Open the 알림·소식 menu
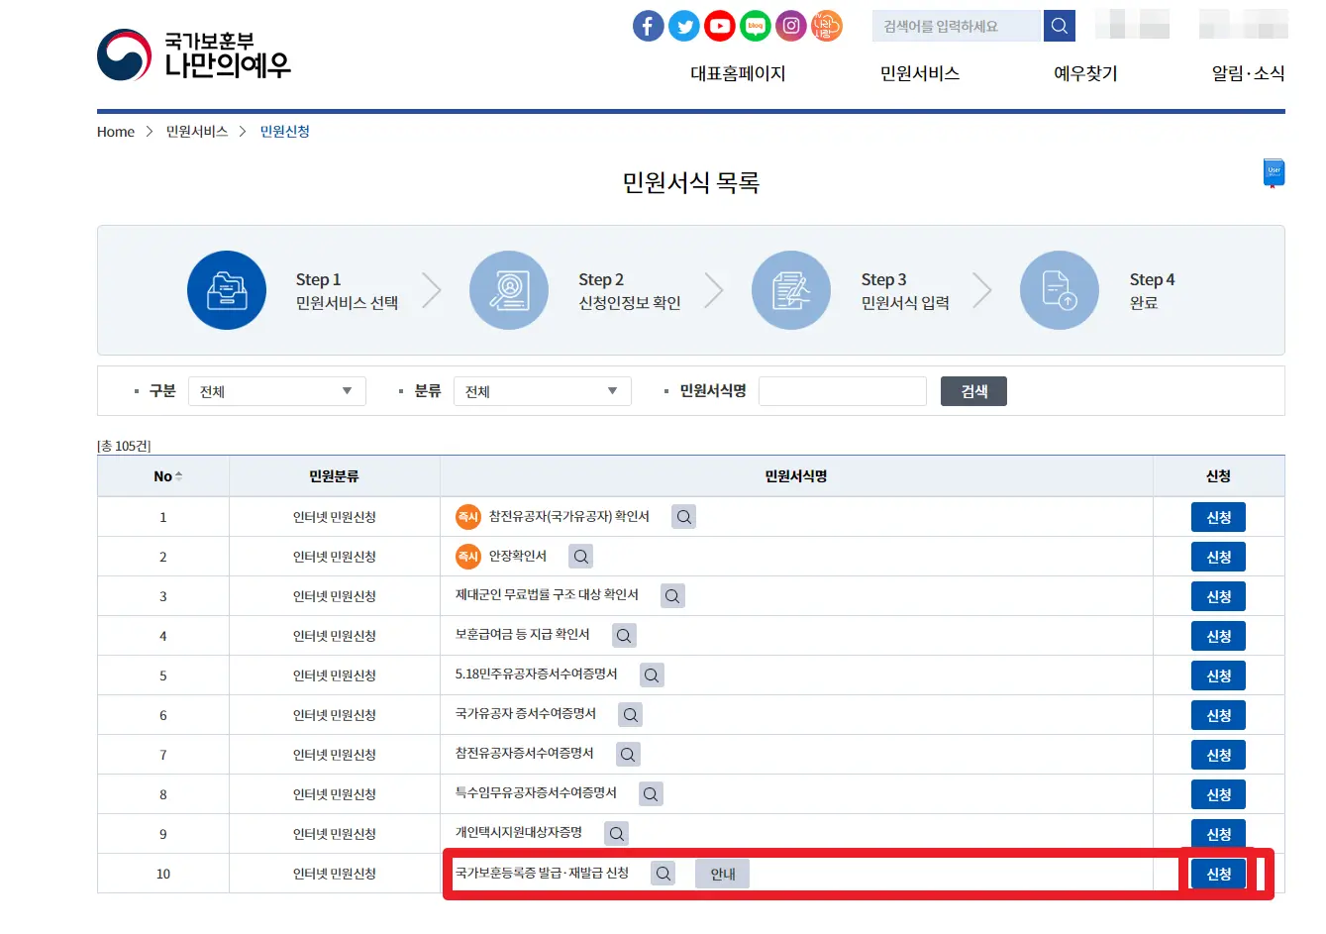 point(1246,72)
